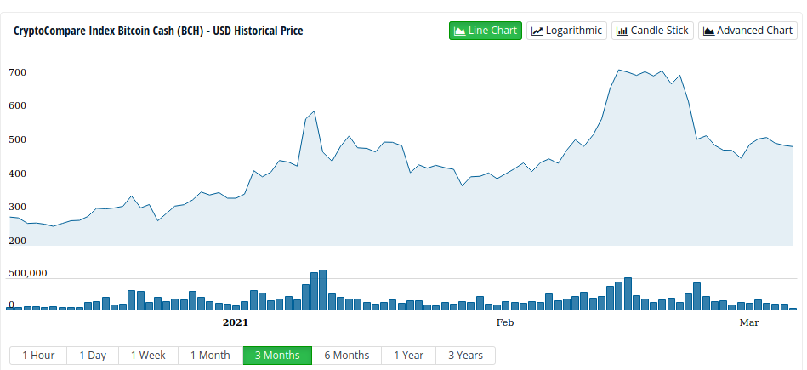Switch chart to Logarithmic scale
Screen dimensions: 807x370
[x=566, y=31]
